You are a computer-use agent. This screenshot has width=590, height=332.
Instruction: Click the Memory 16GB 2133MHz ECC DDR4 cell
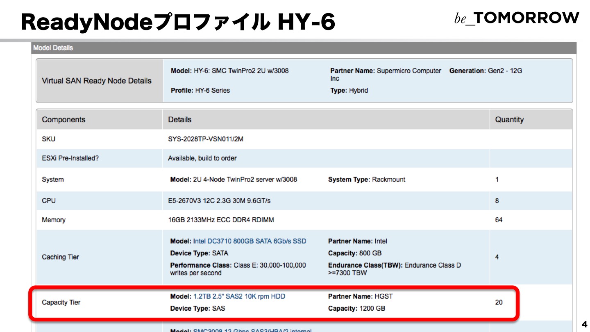(221, 220)
